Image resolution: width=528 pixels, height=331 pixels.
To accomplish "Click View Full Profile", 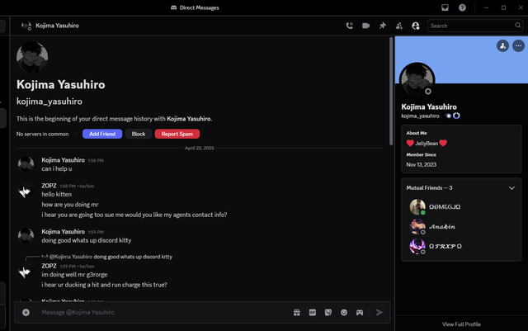I will coord(461,324).
